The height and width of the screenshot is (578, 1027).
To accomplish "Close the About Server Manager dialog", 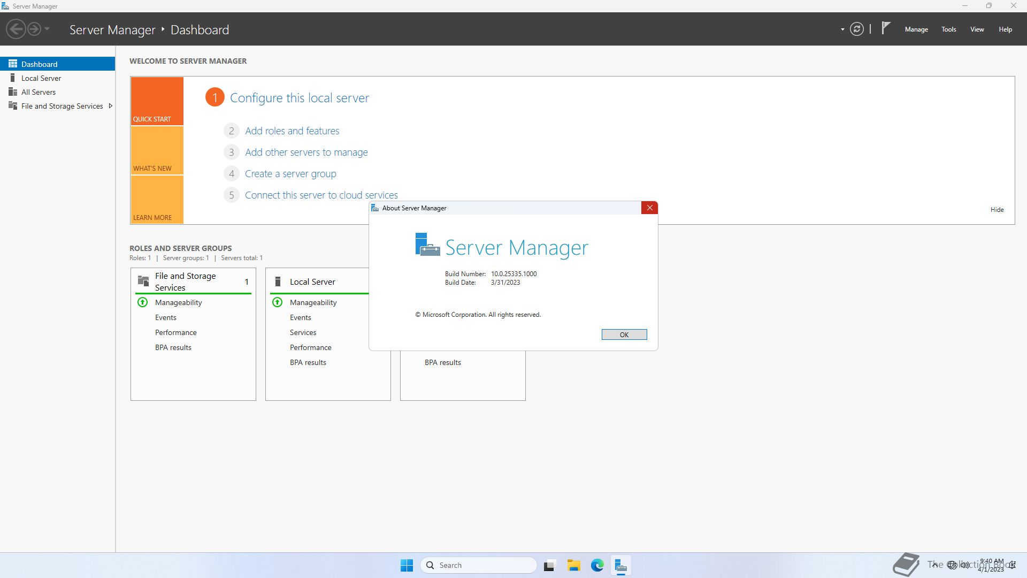I will coord(649,208).
